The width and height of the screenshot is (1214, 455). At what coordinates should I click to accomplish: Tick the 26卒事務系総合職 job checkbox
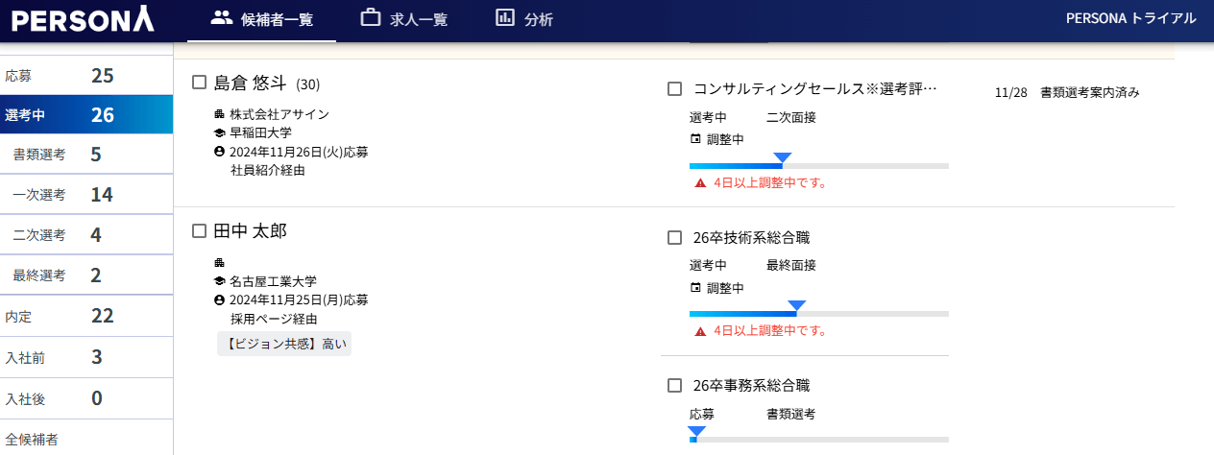point(674,385)
